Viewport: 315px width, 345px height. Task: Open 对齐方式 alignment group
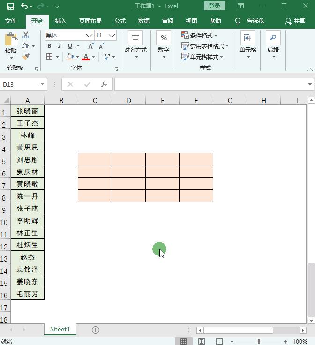tap(135, 45)
